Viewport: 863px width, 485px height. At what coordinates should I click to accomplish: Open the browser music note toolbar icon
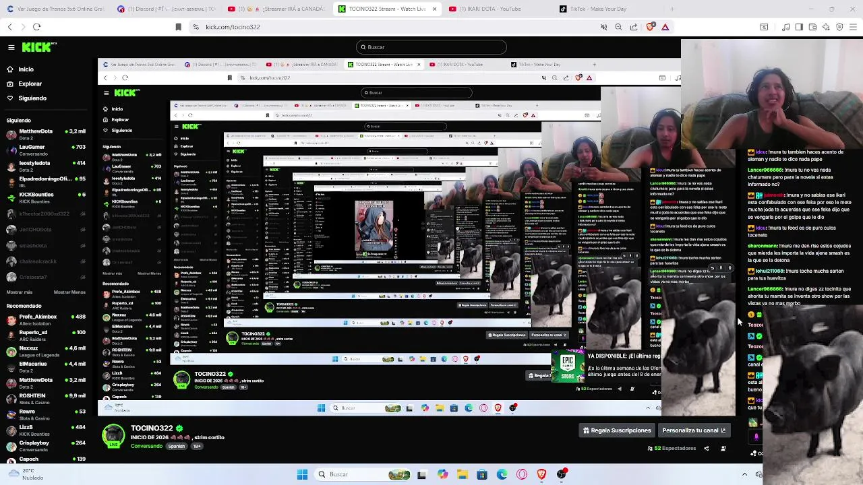(785, 27)
